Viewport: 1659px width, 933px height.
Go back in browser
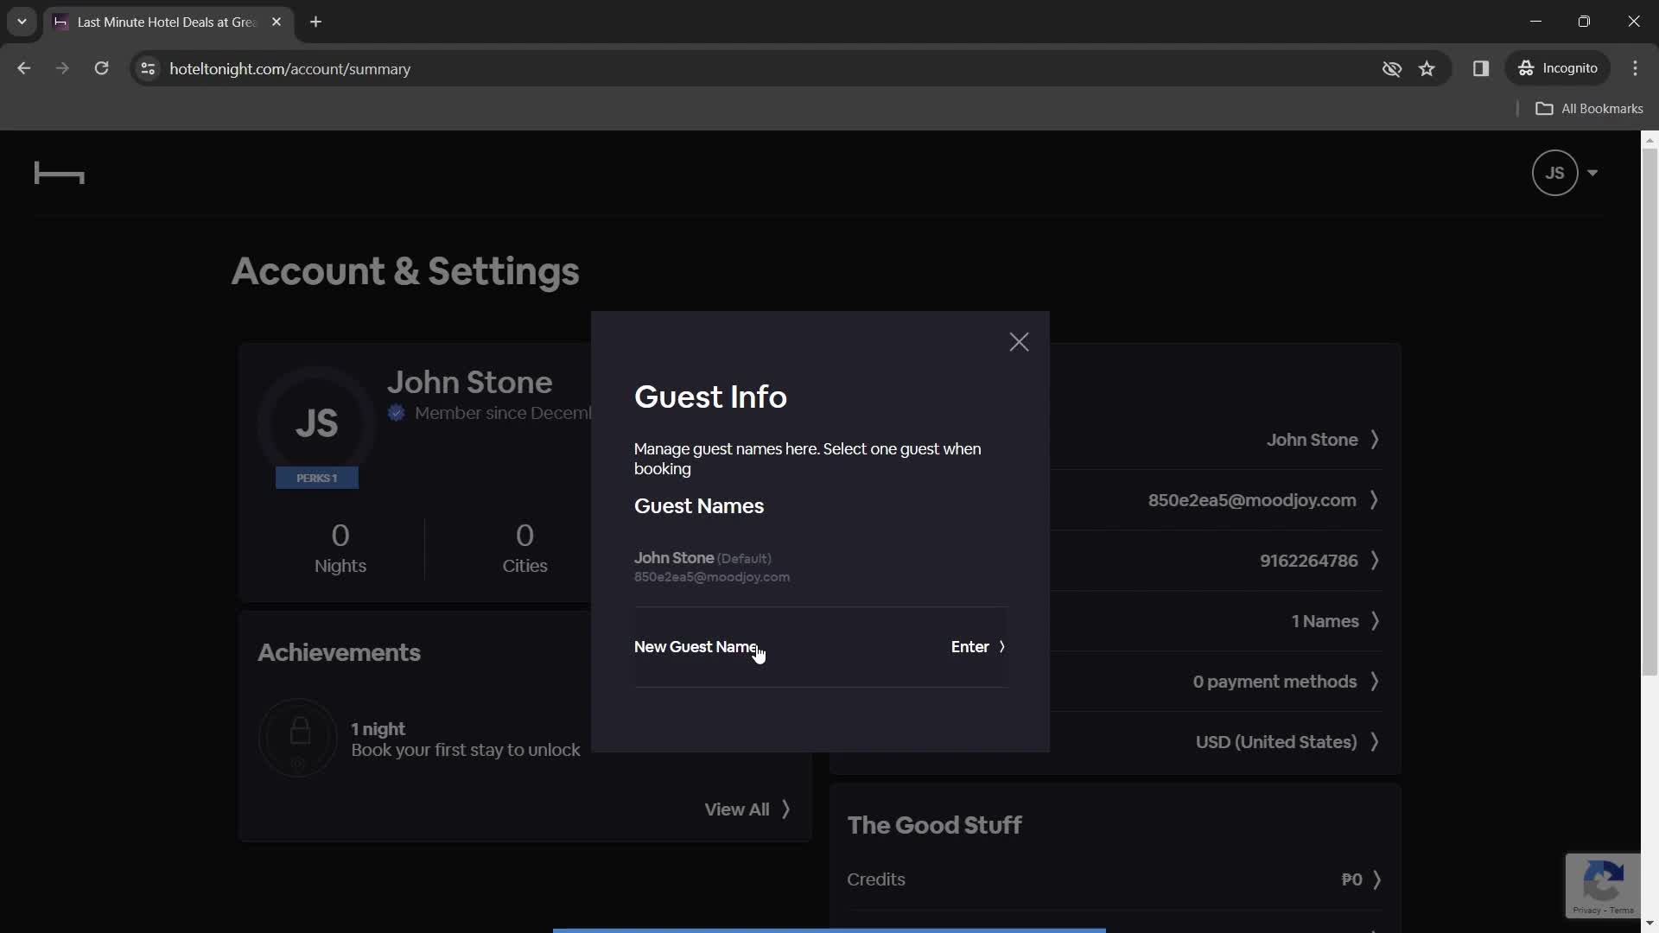(x=23, y=68)
